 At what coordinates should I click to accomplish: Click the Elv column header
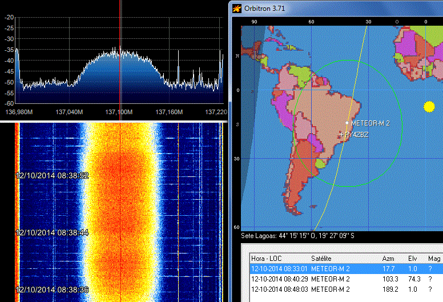(413, 259)
